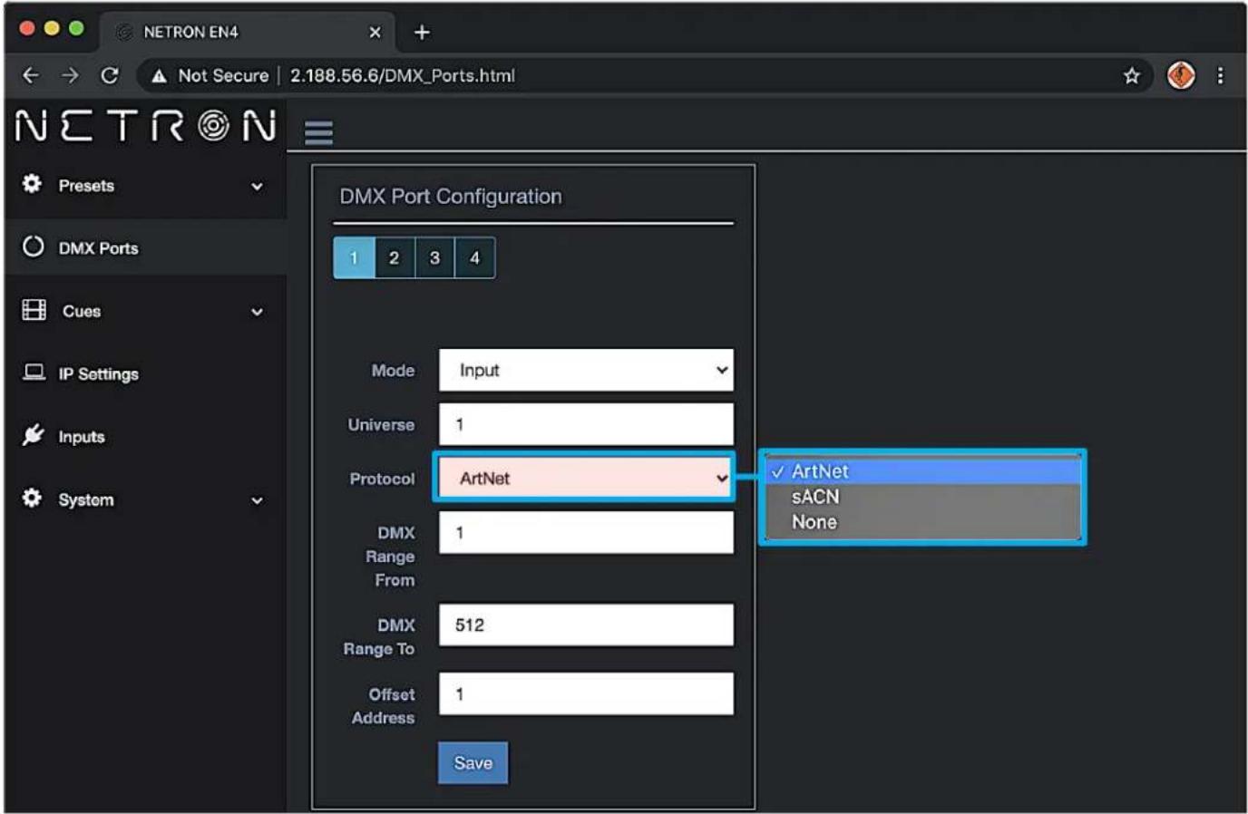This screenshot has width=1248, height=814.
Task: Open a new browser tab
Action: (422, 33)
